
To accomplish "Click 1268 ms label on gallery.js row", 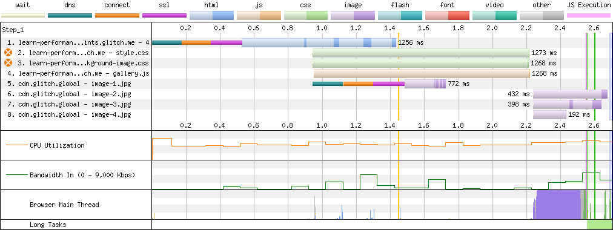I will (544, 73).
